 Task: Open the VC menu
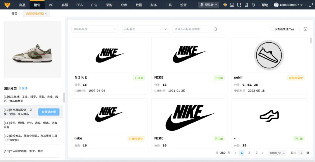(51, 5)
